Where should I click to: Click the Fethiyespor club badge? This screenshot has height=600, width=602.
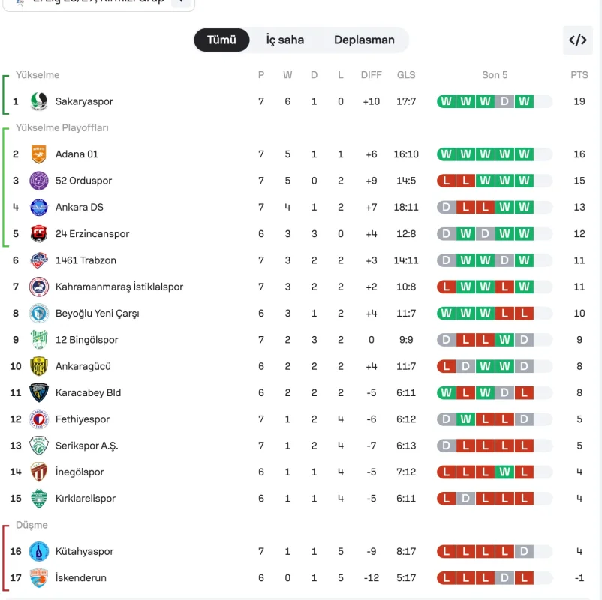(x=39, y=419)
